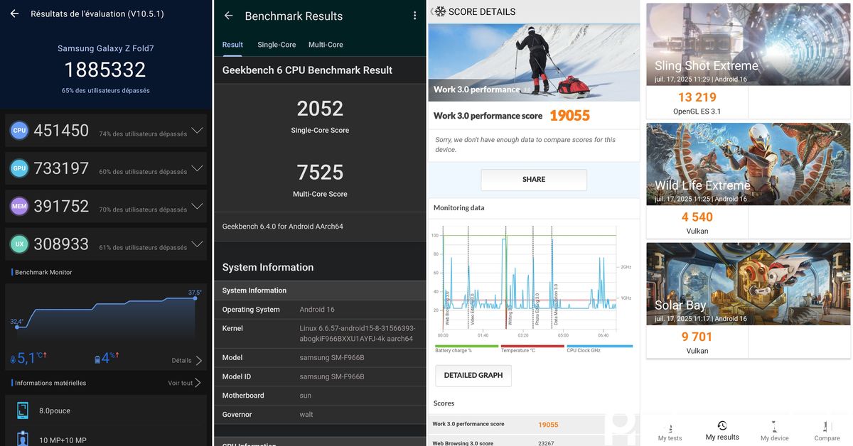
Task: Select the device name Samsung Galaxy Z Fold7
Action: (105, 48)
